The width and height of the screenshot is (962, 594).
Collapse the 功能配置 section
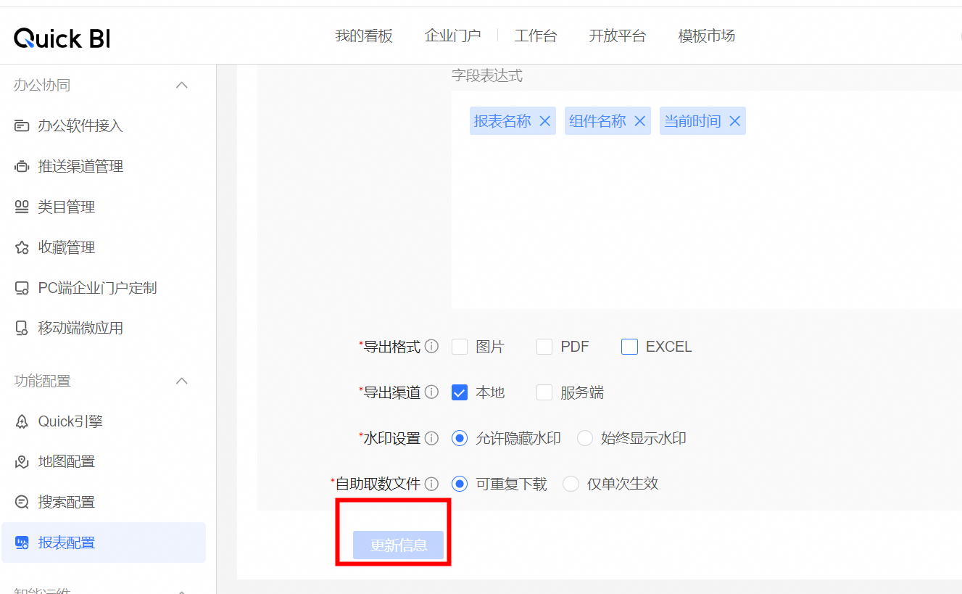pyautogui.click(x=182, y=381)
